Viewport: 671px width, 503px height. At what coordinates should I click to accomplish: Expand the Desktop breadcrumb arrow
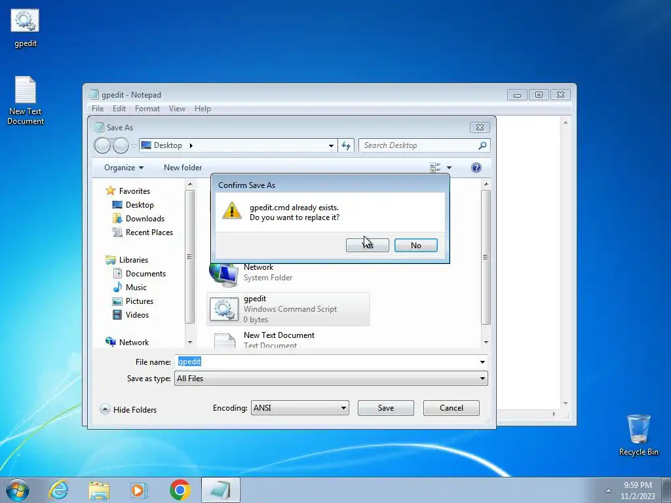(x=191, y=145)
